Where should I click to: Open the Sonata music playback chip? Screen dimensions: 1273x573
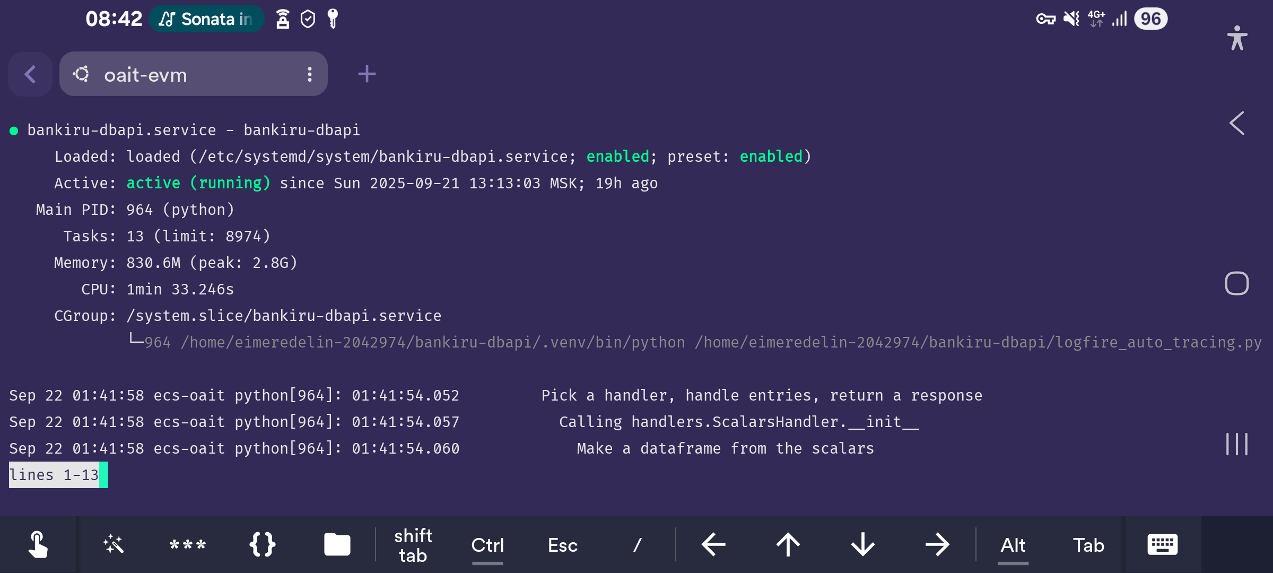coord(206,19)
